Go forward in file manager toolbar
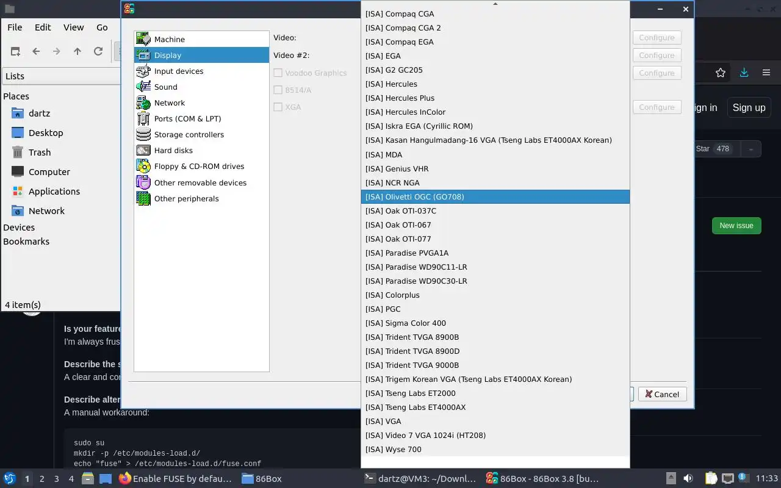This screenshot has height=488, width=781. (x=57, y=51)
